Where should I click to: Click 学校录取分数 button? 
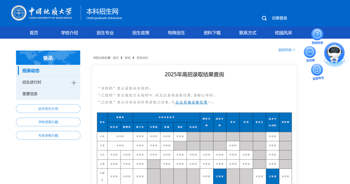tap(48, 122)
